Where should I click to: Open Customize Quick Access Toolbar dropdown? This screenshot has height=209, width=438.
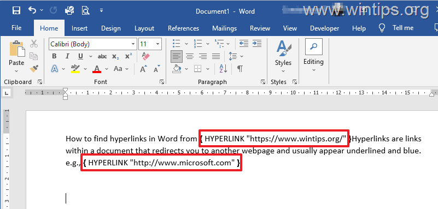[x=101, y=10]
